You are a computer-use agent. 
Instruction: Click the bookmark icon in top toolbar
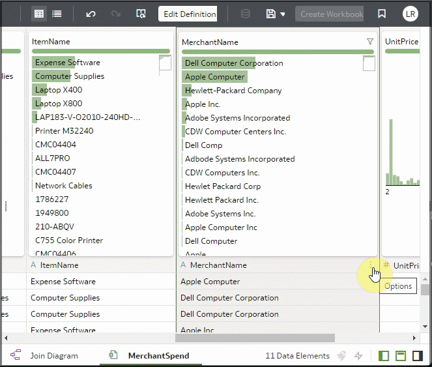(382, 14)
